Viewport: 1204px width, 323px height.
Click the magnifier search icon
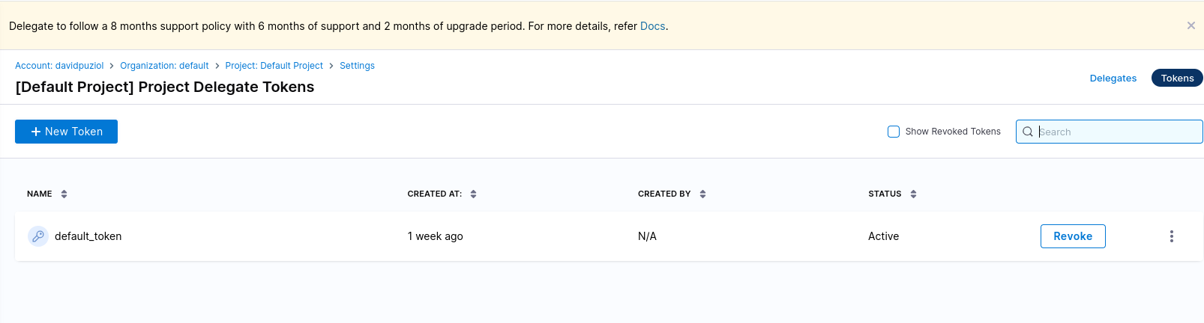1028,132
